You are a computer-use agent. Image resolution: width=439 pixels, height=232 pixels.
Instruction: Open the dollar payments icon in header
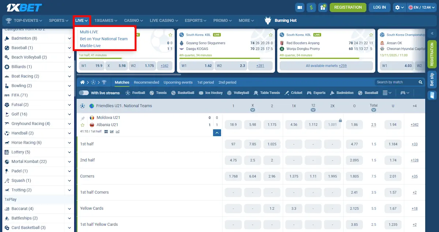point(311,7)
